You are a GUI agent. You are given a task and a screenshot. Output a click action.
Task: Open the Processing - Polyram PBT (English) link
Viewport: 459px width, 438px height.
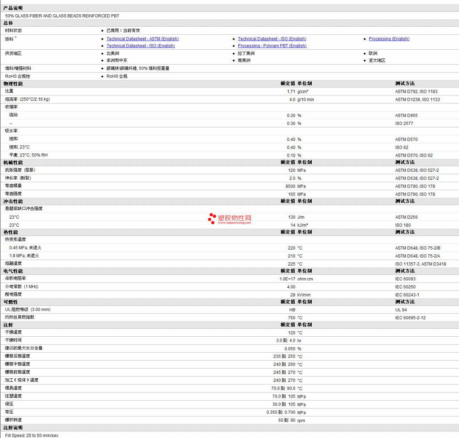(x=272, y=46)
